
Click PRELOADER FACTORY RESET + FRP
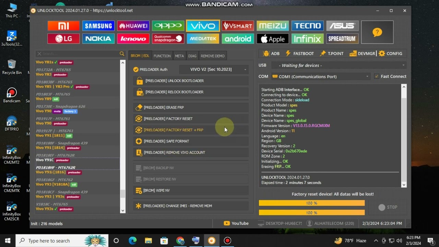tap(191, 130)
